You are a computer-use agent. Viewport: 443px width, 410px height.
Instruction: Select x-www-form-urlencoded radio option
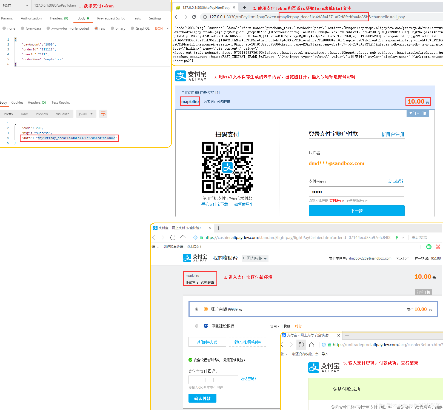(x=48, y=28)
